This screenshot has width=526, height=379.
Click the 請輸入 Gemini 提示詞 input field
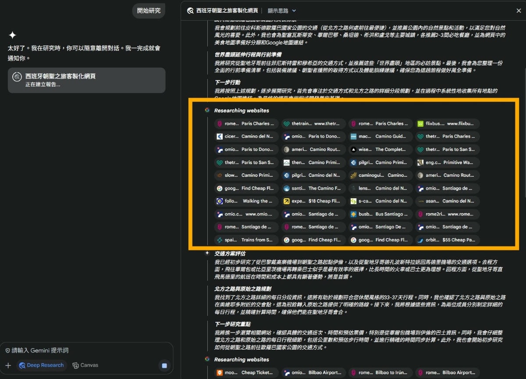click(x=86, y=350)
